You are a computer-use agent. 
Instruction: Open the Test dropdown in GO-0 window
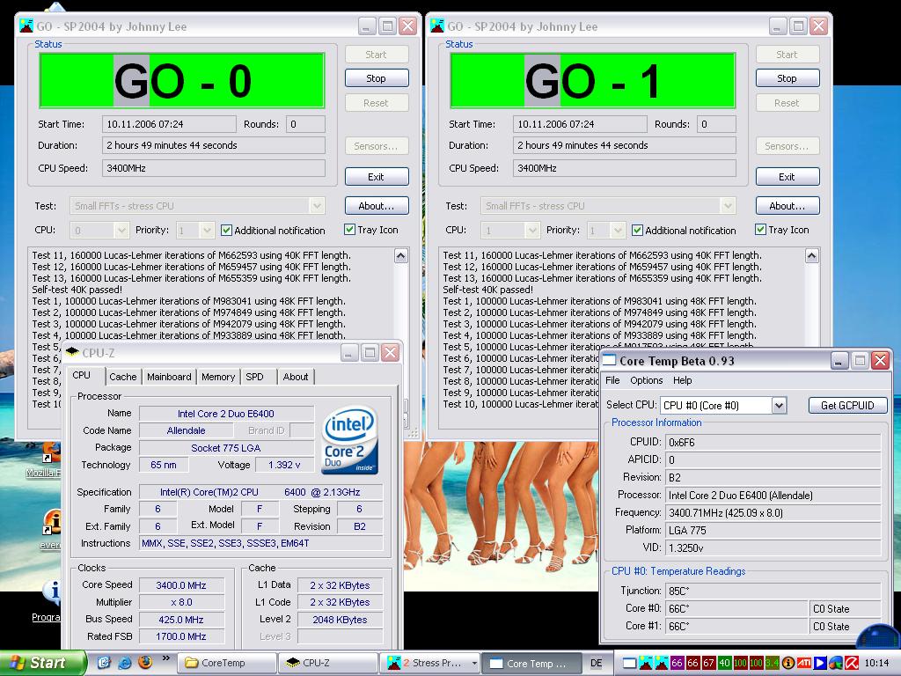pyautogui.click(x=317, y=206)
